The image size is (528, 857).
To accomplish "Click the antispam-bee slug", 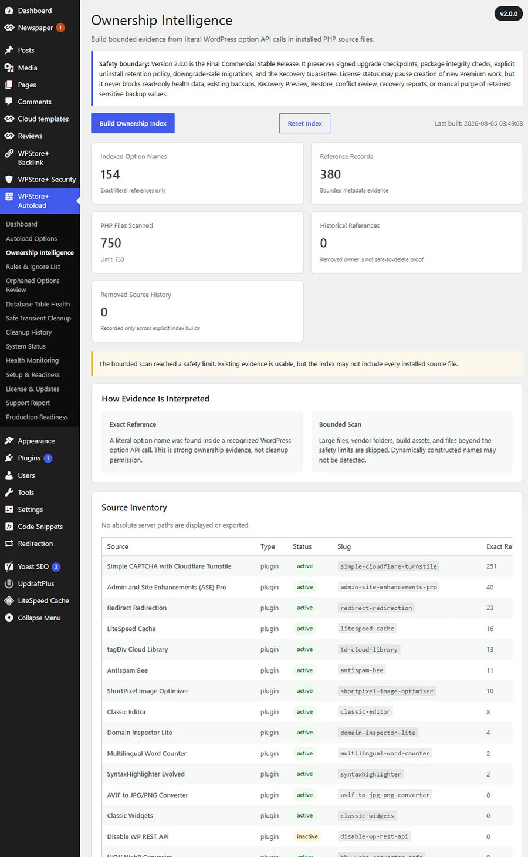I will click(362, 670).
